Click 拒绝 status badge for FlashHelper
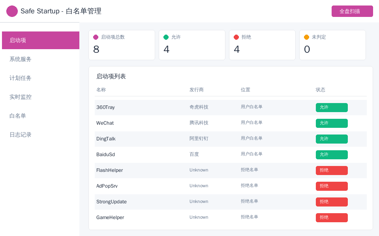The image size is (379, 236). tap(332, 170)
